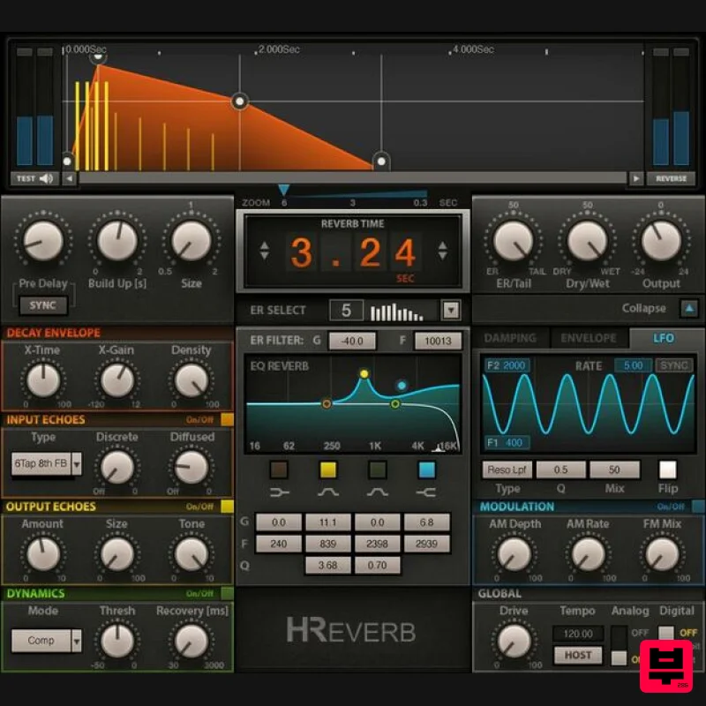Click the blue EQ node in the graph

(x=402, y=386)
